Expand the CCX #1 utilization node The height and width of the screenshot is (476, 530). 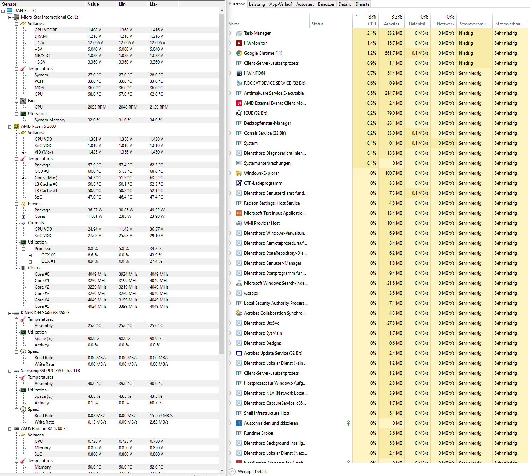tap(30, 262)
